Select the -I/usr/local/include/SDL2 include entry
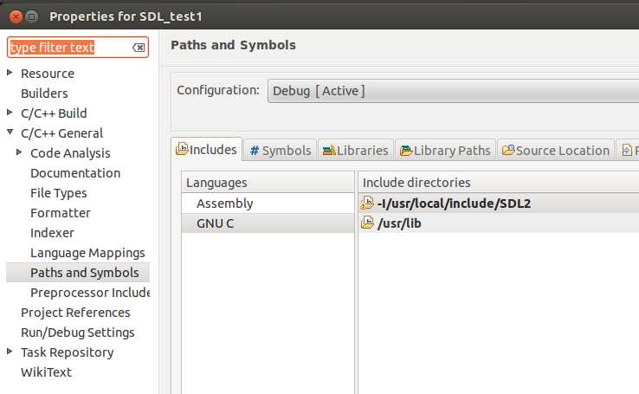 pos(499,203)
